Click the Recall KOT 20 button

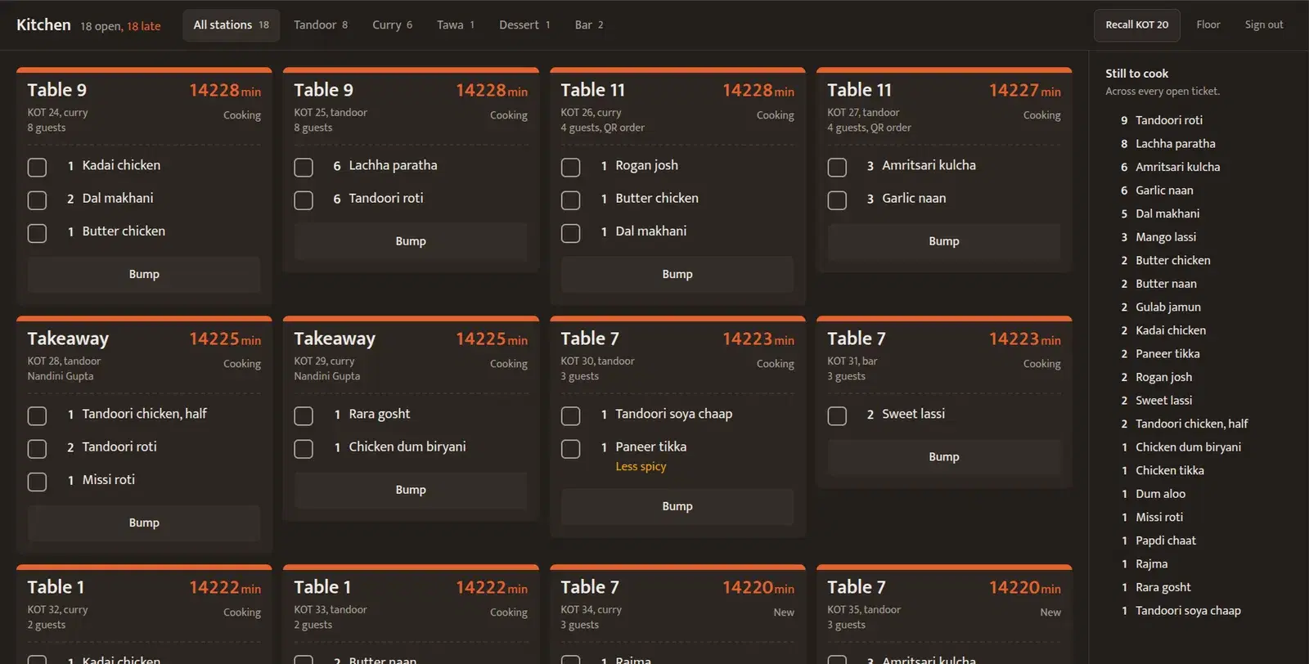pos(1137,25)
